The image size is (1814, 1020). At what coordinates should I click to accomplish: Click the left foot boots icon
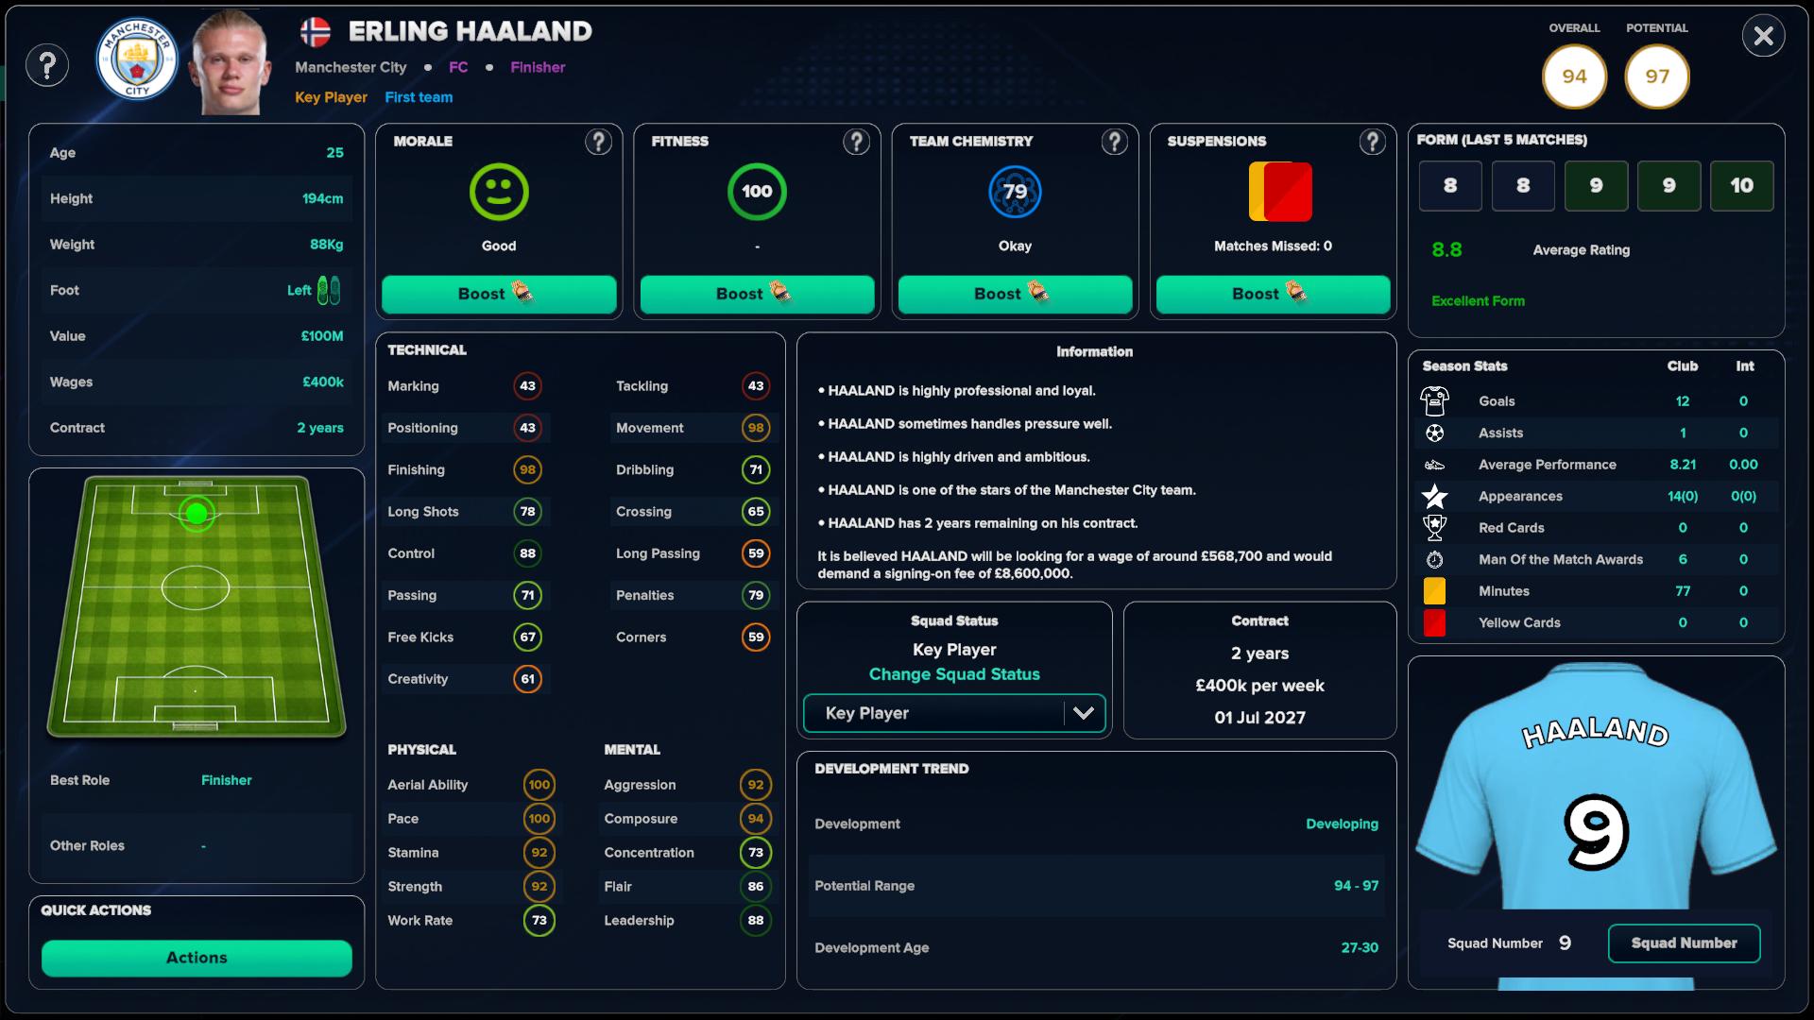point(329,290)
